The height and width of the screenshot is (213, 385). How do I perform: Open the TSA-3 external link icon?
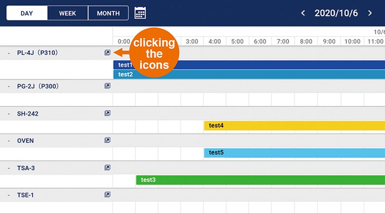click(107, 168)
